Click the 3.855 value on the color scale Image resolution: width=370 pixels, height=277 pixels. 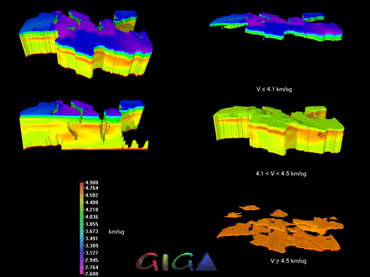pyautogui.click(x=91, y=224)
